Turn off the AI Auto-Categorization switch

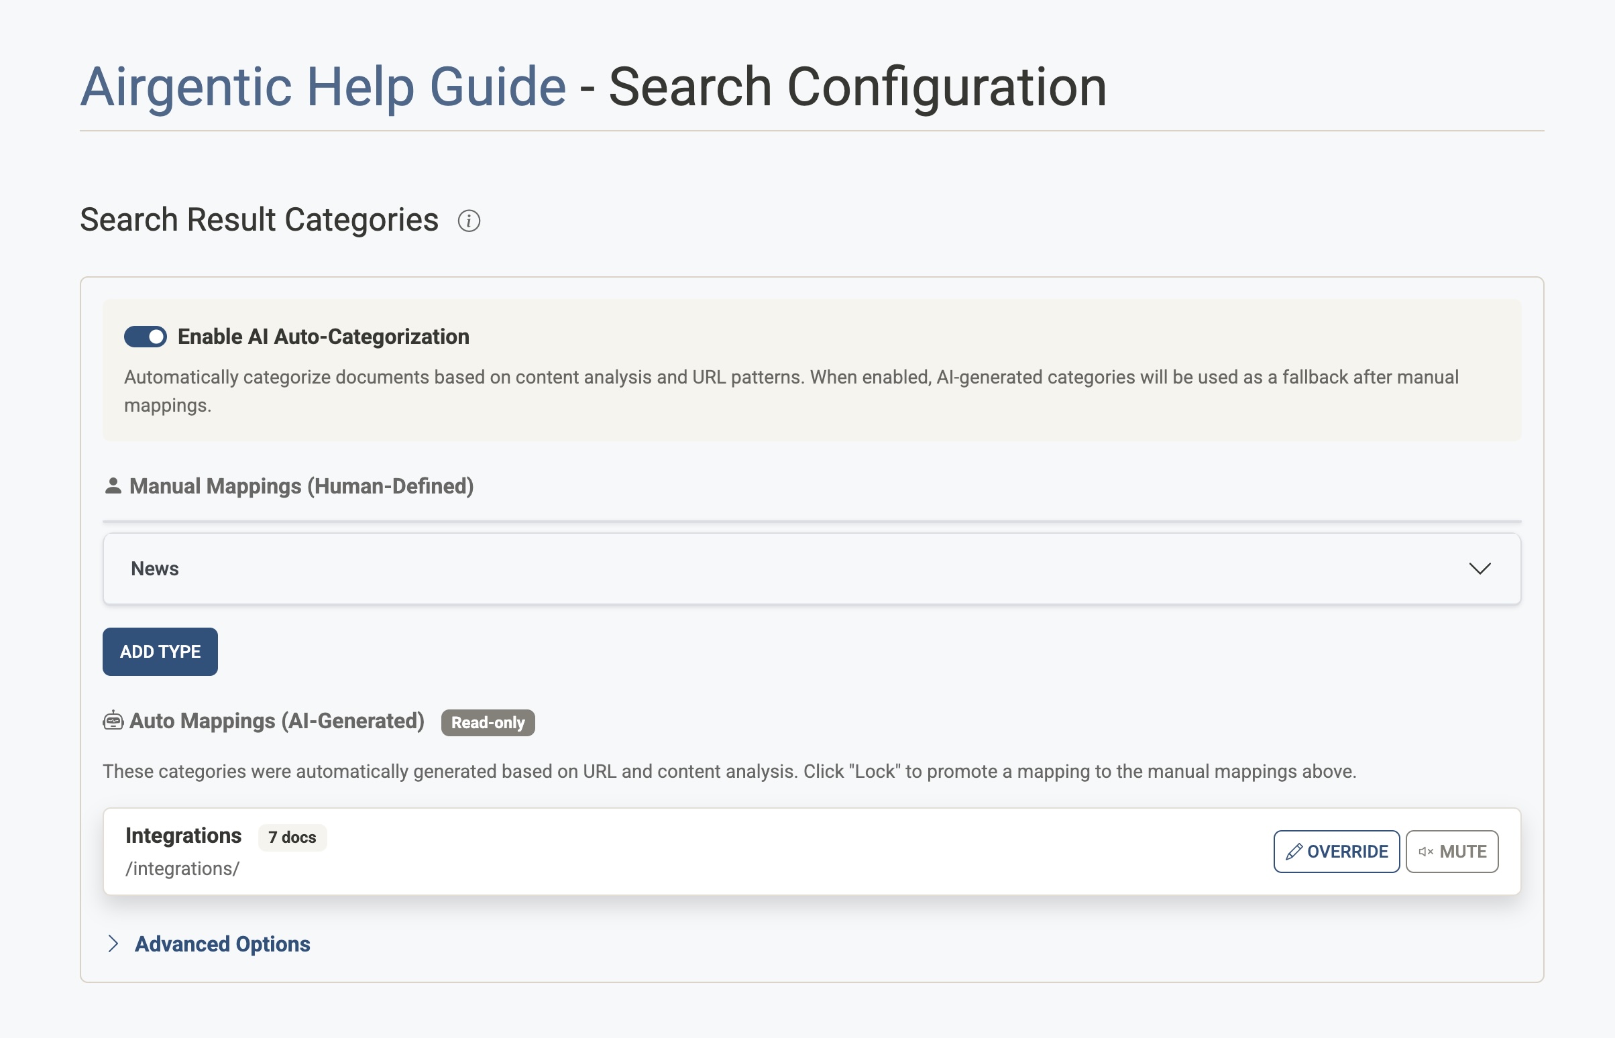tap(146, 337)
